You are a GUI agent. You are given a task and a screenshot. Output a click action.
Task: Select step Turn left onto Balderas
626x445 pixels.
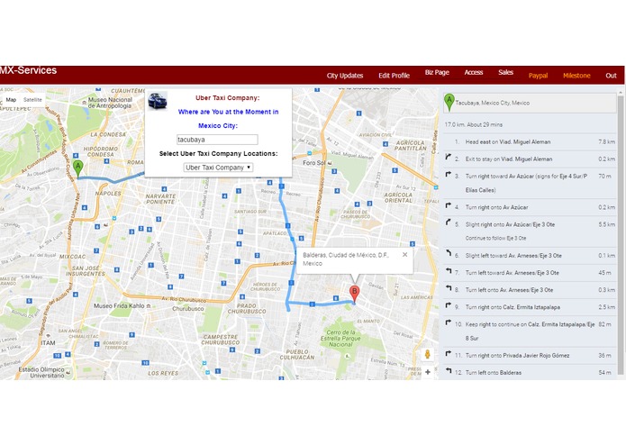point(530,372)
